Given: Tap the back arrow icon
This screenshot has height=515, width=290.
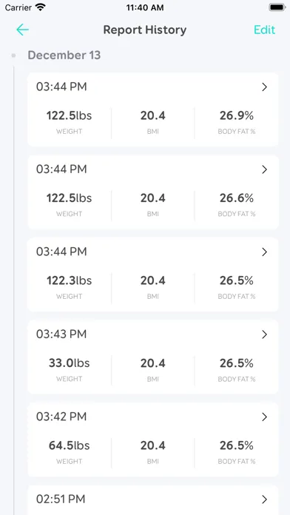Looking at the screenshot, I should click(23, 30).
